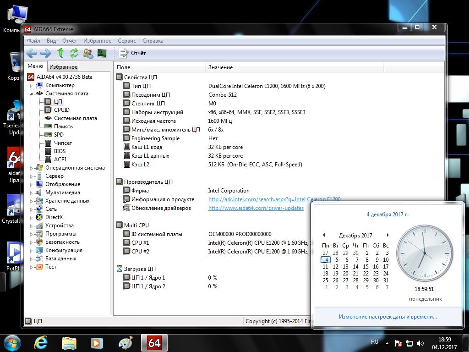Click the AIDA64 taskbar button

[x=154, y=343]
